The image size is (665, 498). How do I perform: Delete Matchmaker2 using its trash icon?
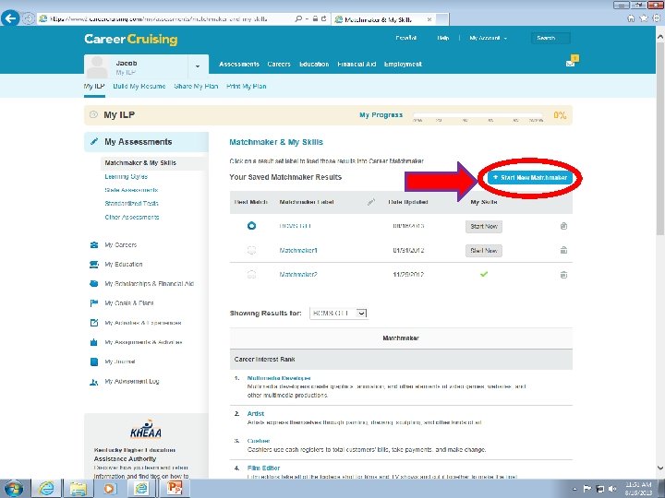[563, 275]
